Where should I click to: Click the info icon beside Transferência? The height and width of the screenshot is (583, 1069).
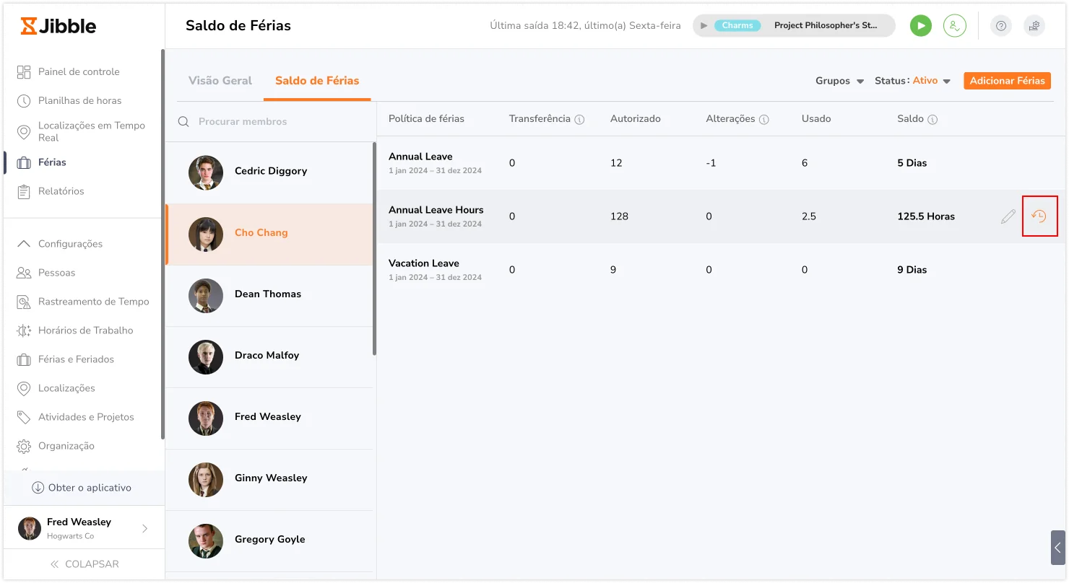click(x=579, y=120)
